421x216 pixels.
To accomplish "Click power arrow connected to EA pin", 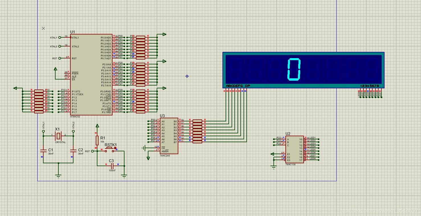I will coord(56,69).
